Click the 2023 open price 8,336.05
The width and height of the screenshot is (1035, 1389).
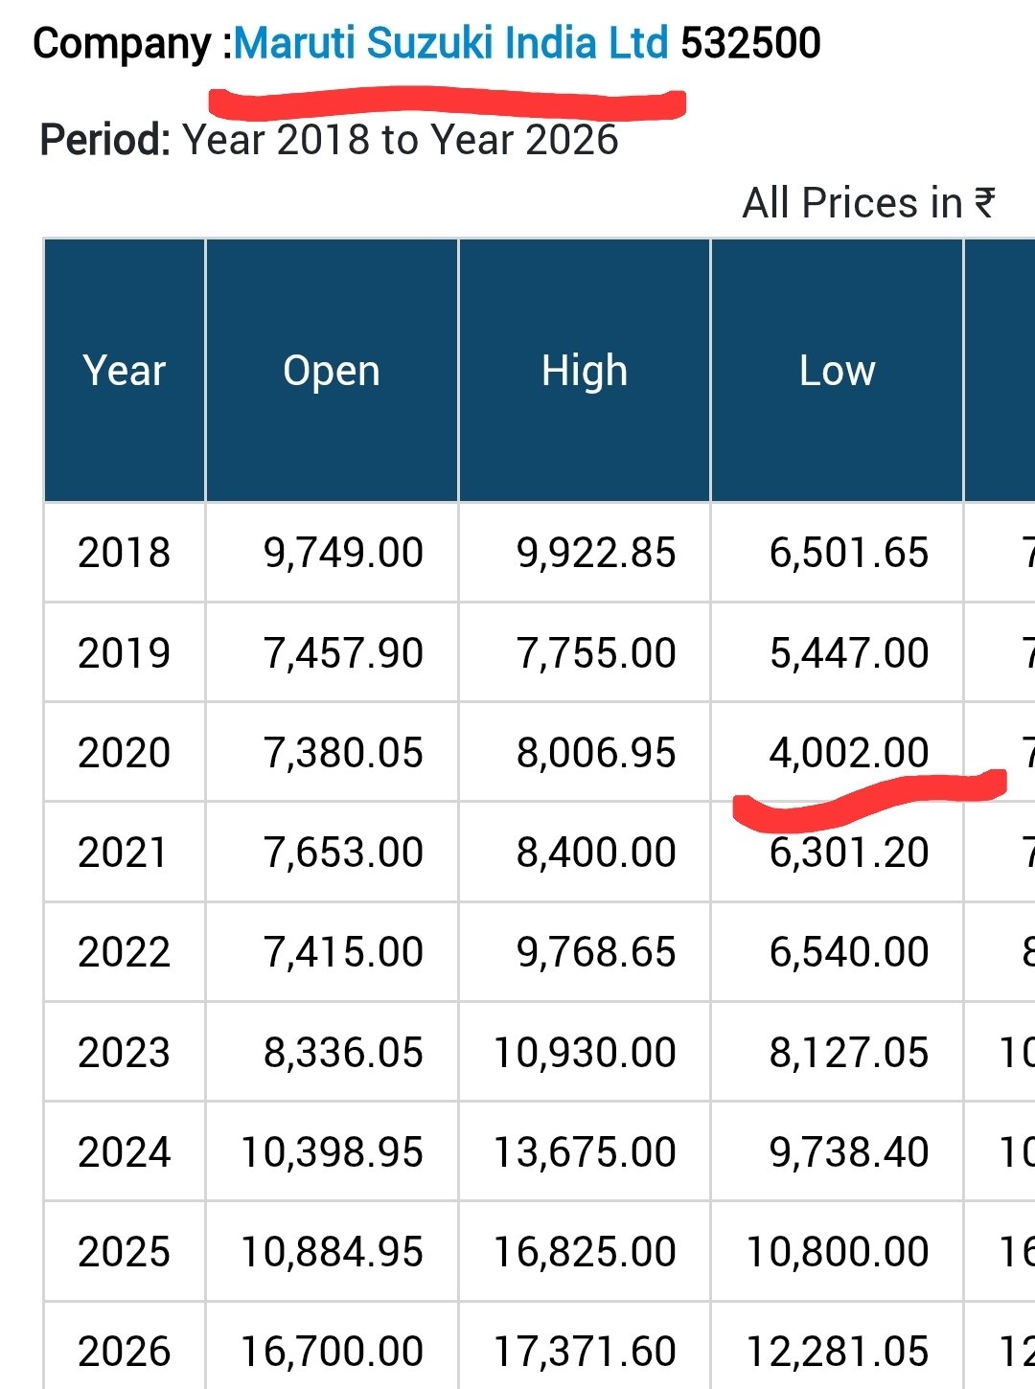pyautogui.click(x=343, y=1053)
